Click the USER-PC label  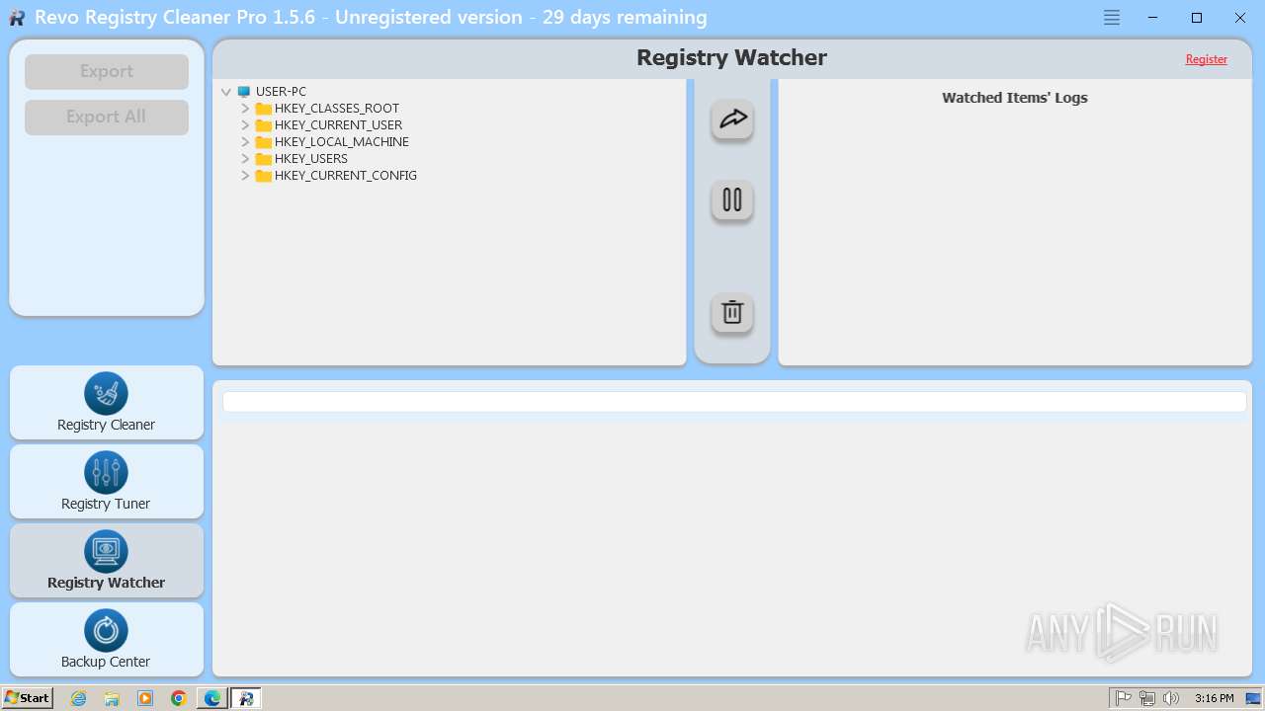tap(281, 92)
